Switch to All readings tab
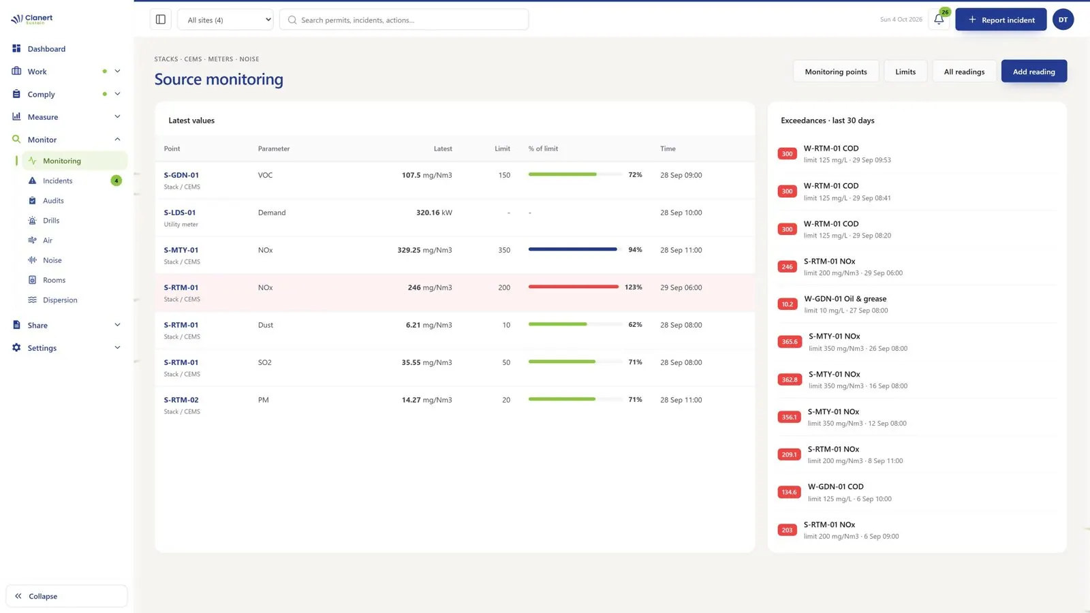This screenshot has height=613, width=1090. [x=964, y=72]
